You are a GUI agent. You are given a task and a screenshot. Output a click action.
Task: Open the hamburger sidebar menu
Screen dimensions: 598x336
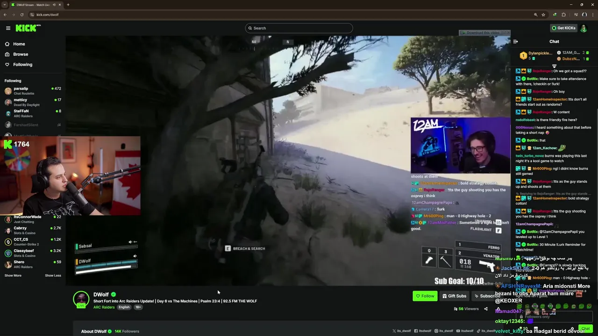[x=8, y=28]
